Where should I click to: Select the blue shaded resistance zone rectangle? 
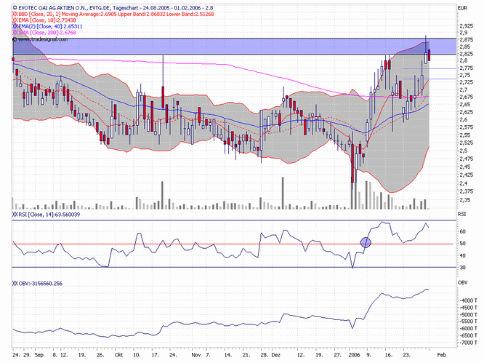point(218,46)
